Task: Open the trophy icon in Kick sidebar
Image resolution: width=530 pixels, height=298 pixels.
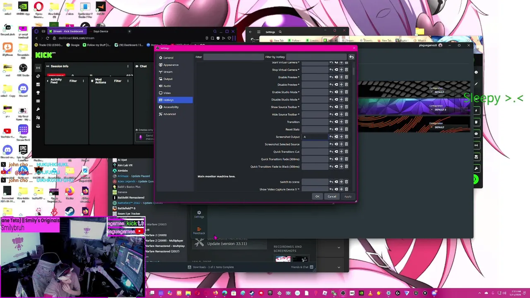Action: (38, 93)
